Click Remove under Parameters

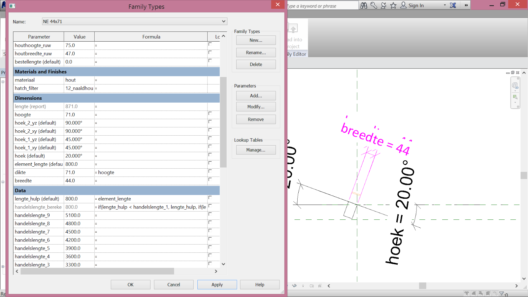click(x=256, y=119)
